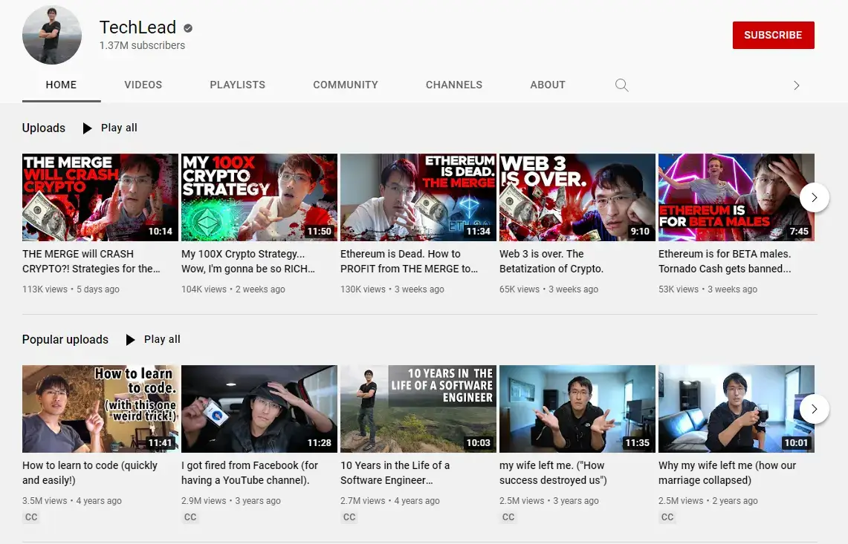
Task: Expand the tab overflow chevron on the right
Action: 796,85
